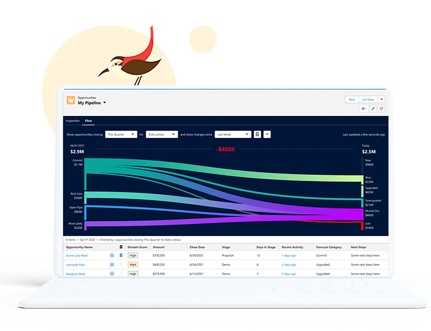Open Lancaster East '2 days ago' activity link
This screenshot has height=331, width=431.
pyautogui.click(x=289, y=265)
